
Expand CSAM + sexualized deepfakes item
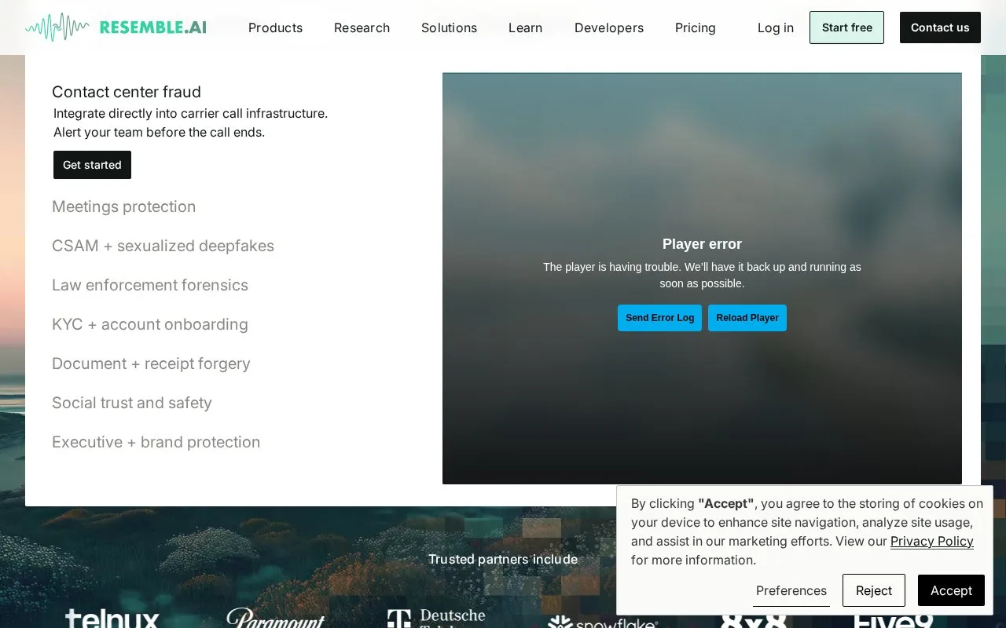pos(163,246)
